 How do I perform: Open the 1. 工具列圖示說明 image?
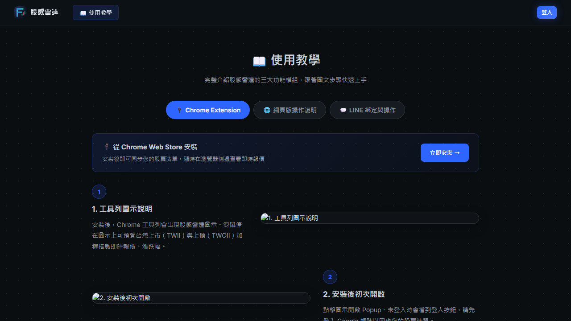370,218
